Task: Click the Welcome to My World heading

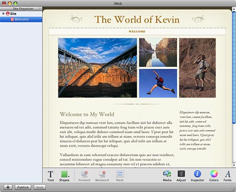Action: (x=87, y=114)
